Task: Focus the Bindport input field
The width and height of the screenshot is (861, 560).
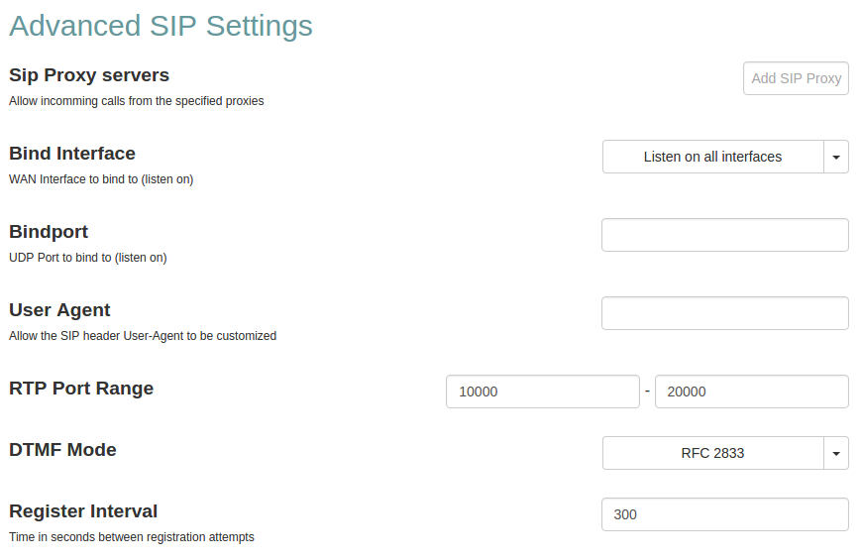Action: pos(724,235)
